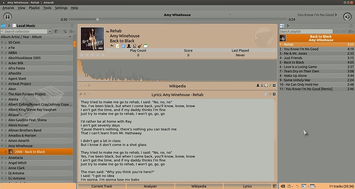Click the edit filter icon beside collection search

point(56,31)
